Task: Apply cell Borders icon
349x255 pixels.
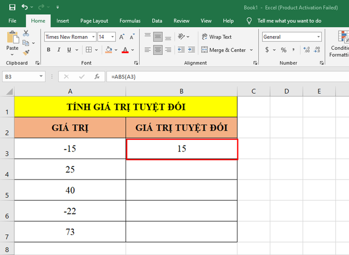Action: [x=89, y=50]
